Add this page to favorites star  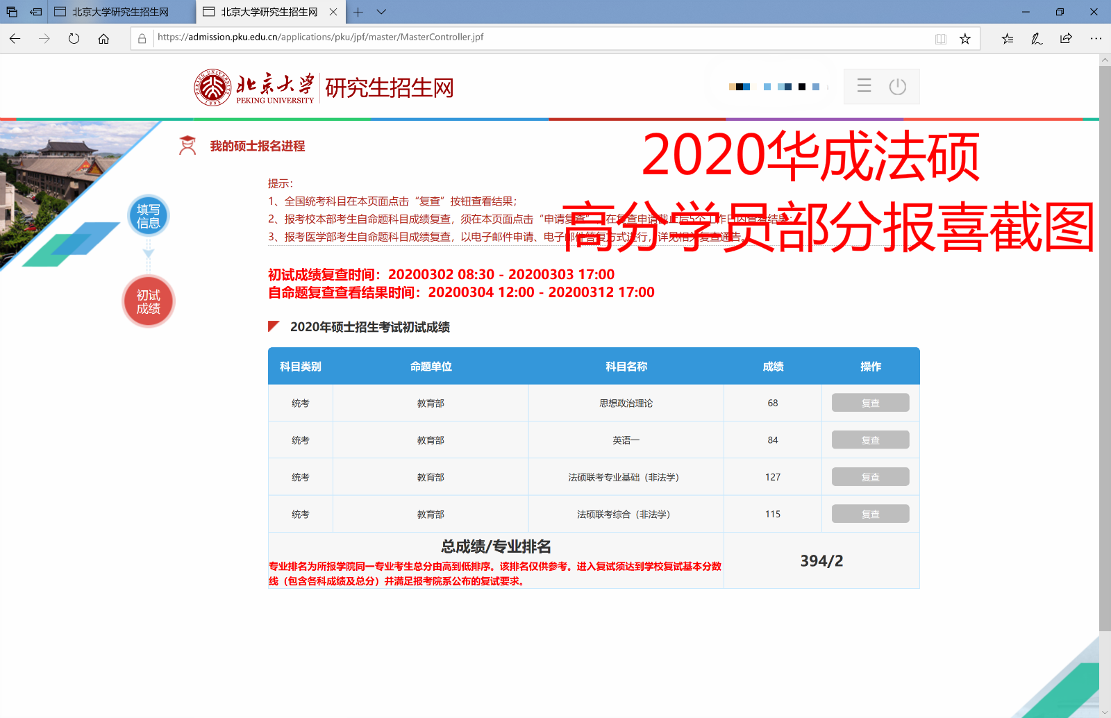(x=965, y=39)
